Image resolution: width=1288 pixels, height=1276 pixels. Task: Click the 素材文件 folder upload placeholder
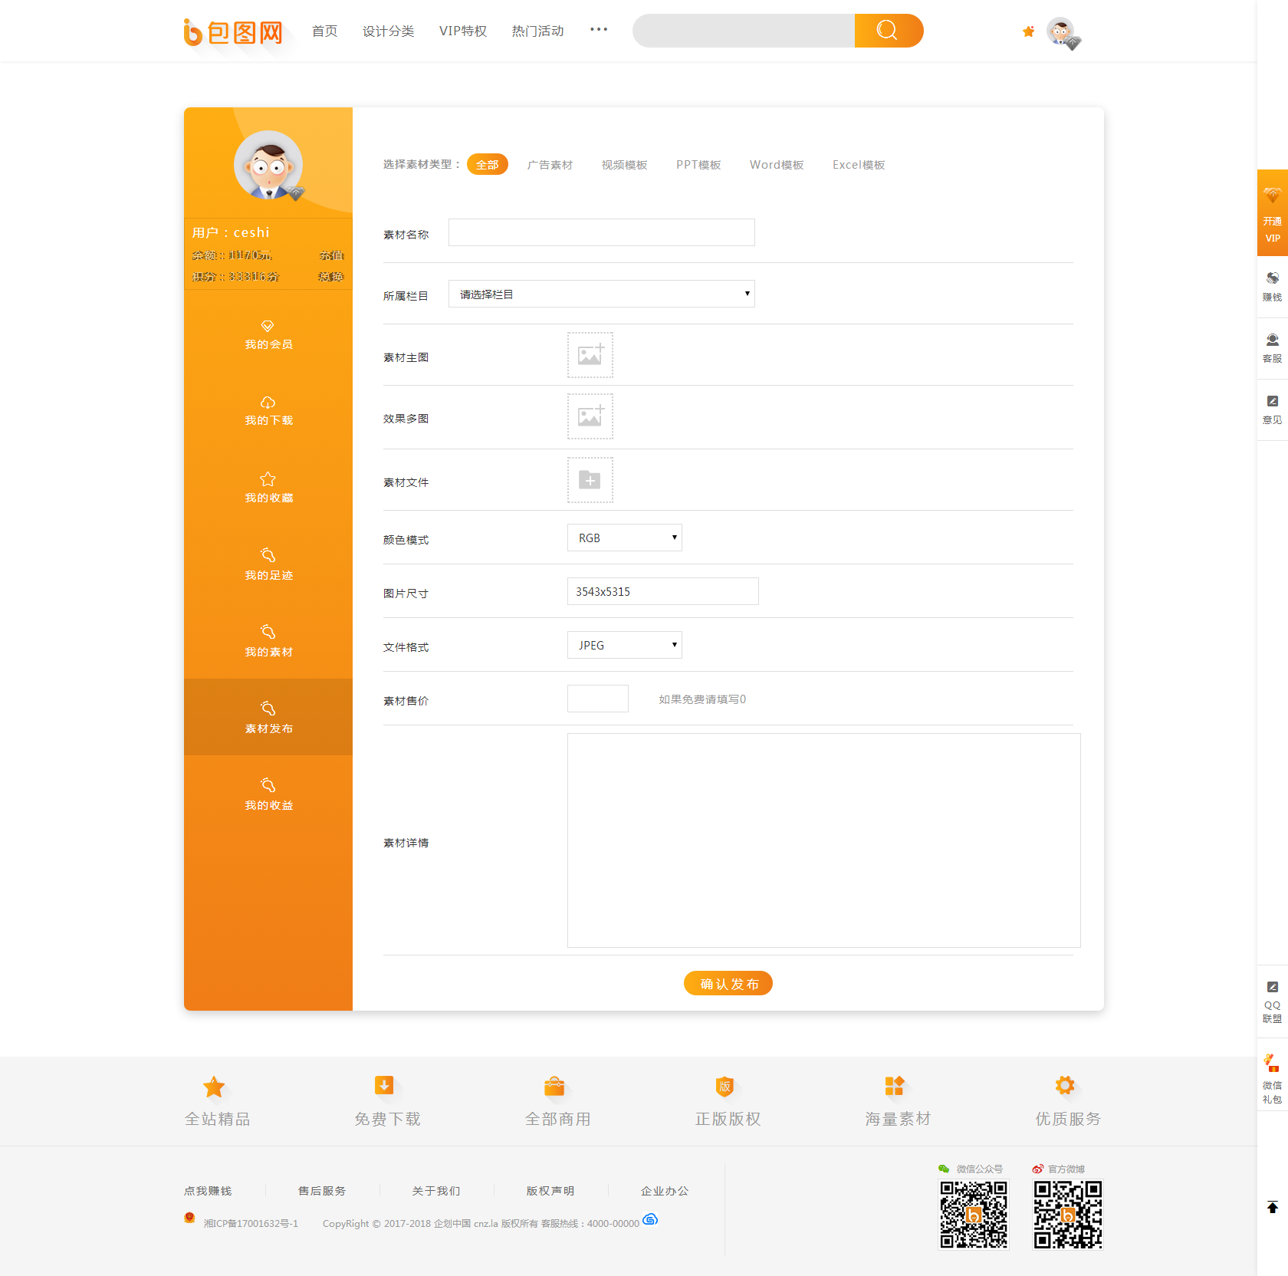click(590, 480)
